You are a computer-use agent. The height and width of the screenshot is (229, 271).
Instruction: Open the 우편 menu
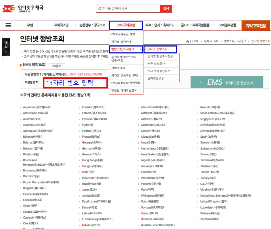click(30, 25)
